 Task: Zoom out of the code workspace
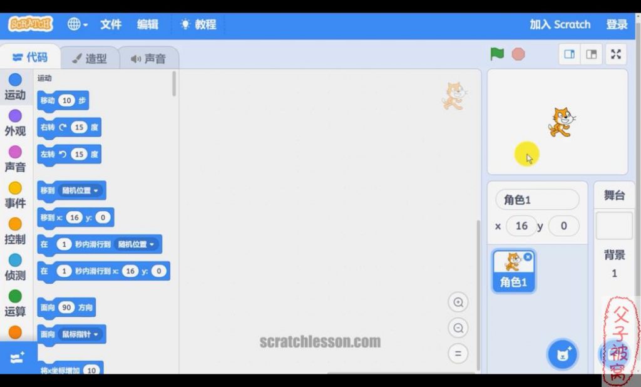click(x=458, y=328)
